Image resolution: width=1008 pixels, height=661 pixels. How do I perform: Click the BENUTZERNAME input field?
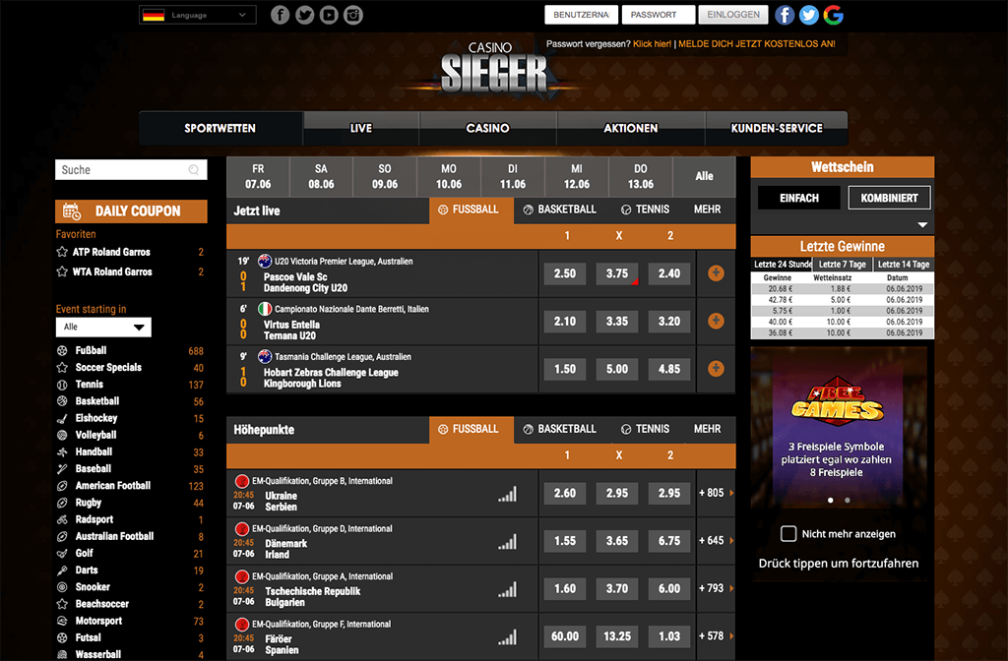pos(581,15)
